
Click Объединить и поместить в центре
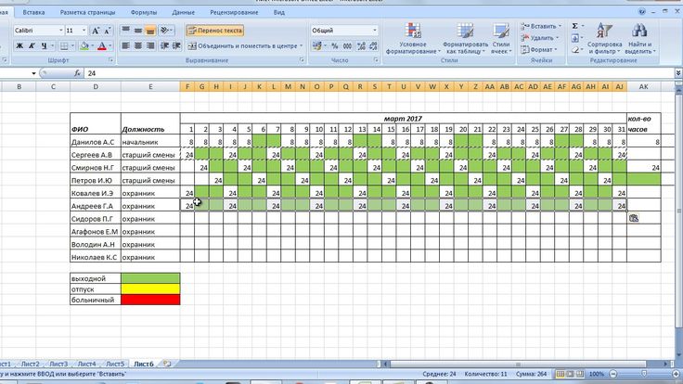(242, 45)
